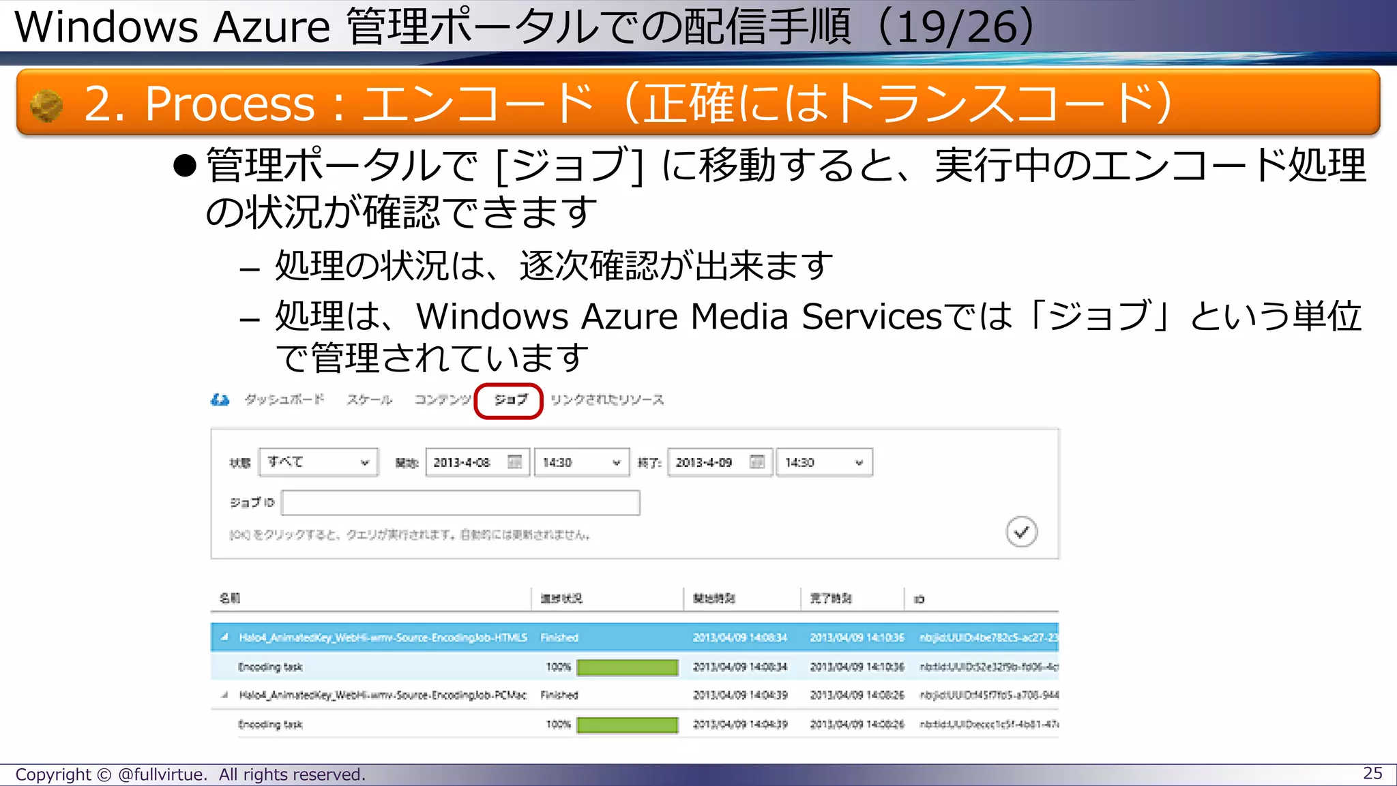Click PCMac job end time 14:08:26

point(857,695)
